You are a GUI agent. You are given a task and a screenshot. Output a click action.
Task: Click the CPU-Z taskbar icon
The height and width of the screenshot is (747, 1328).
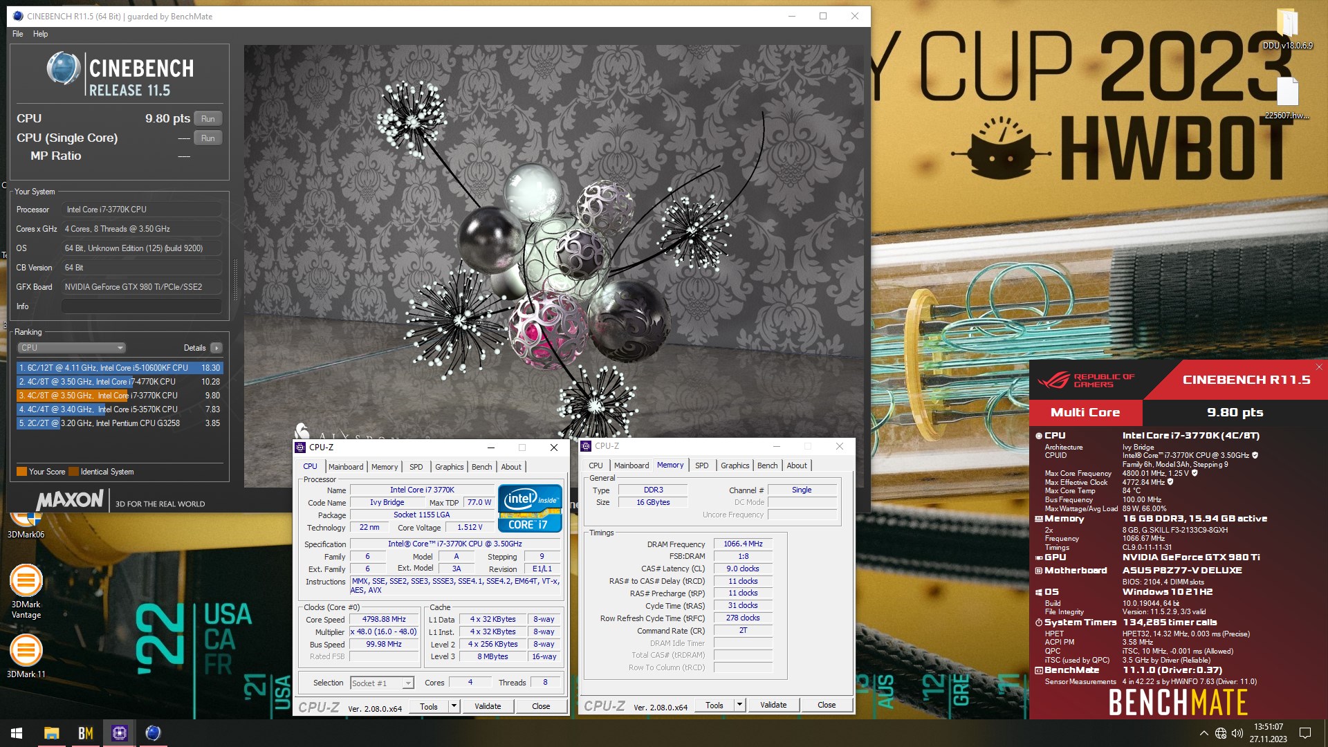click(x=119, y=733)
